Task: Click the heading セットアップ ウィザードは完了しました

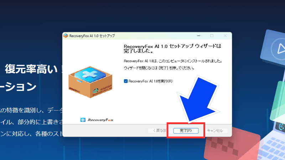Action: coord(172,49)
